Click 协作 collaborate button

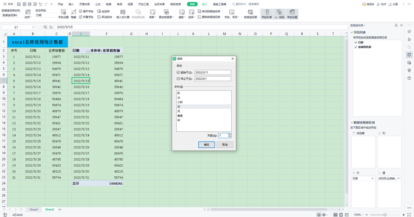tap(382, 4)
